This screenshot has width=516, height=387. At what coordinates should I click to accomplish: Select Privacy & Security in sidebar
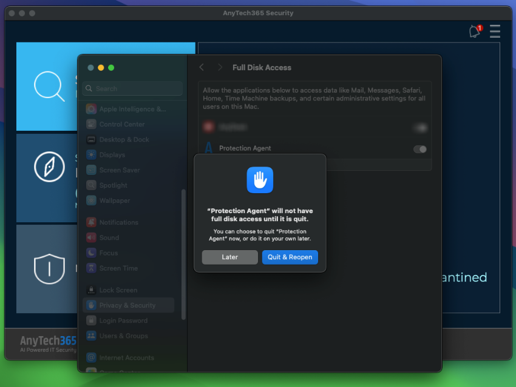point(128,305)
